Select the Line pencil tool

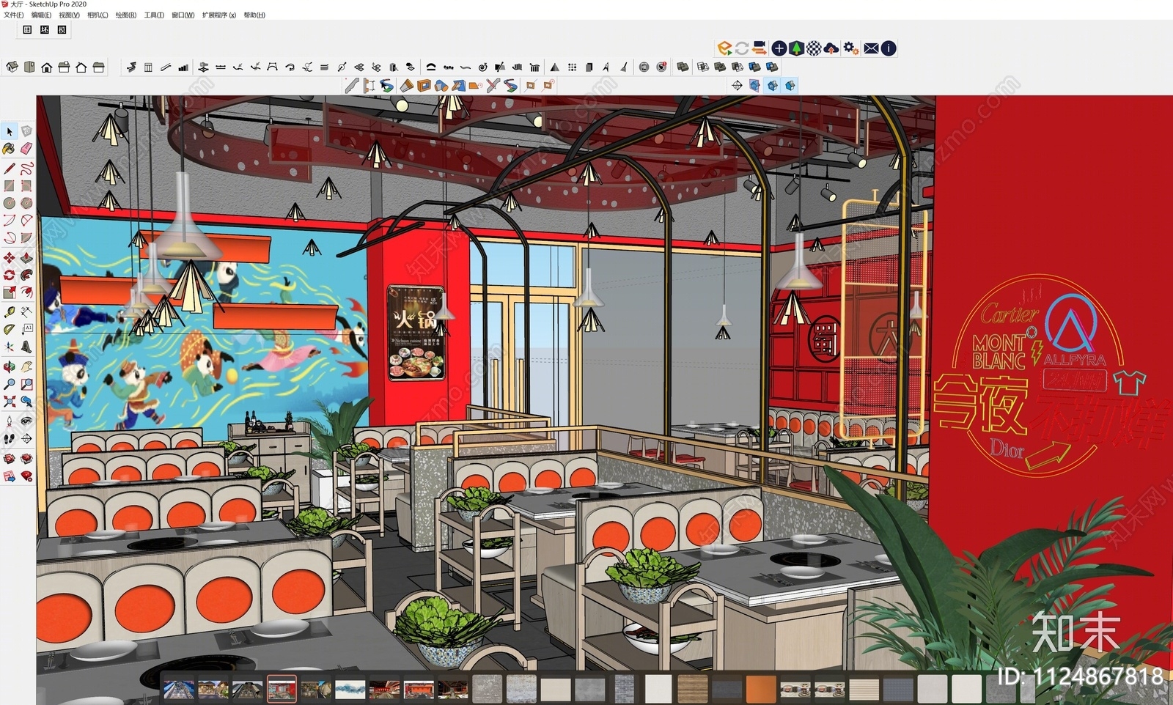pos(10,168)
